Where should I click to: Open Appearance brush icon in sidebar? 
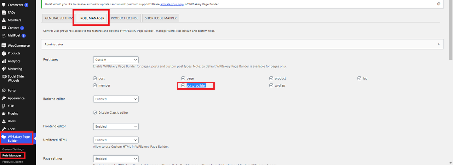point(4,98)
